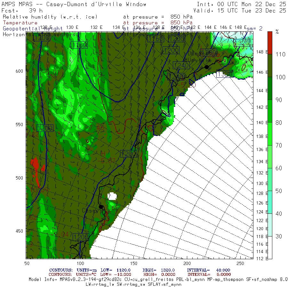Click the left axis tick label '450'
Image resolution: width=288 pixels, height=288 pixels.
point(19,231)
